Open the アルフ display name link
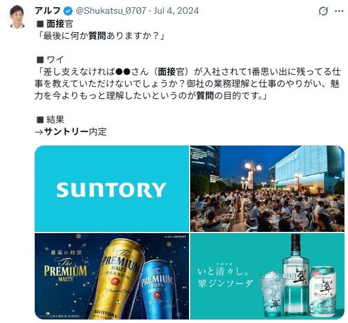Image resolution: width=348 pixels, height=323 pixels. [48, 11]
